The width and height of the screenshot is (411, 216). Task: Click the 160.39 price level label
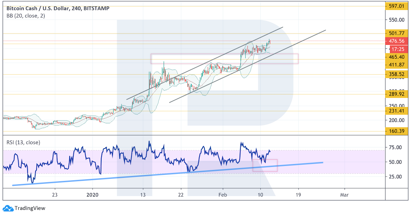[x=396, y=131]
